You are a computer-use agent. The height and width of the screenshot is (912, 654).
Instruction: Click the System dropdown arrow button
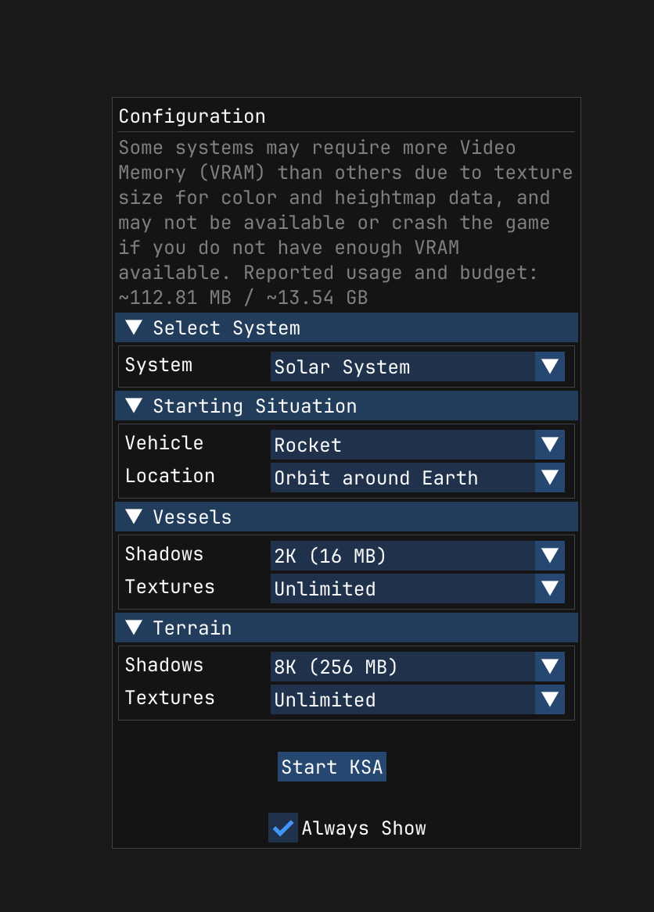pyautogui.click(x=550, y=367)
